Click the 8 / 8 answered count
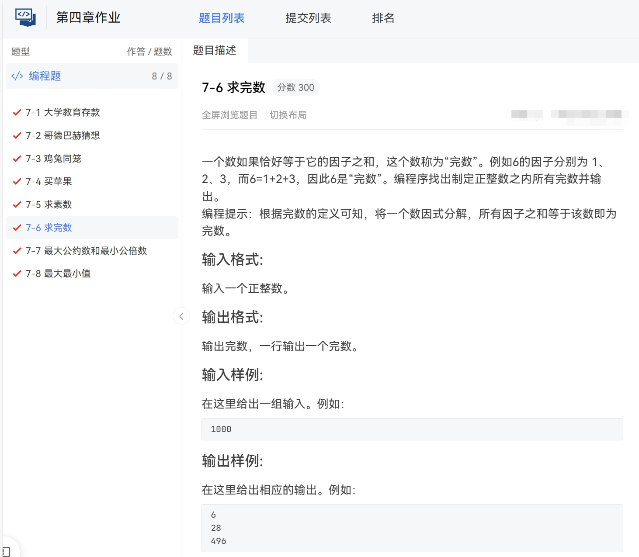This screenshot has width=639, height=557. point(162,76)
